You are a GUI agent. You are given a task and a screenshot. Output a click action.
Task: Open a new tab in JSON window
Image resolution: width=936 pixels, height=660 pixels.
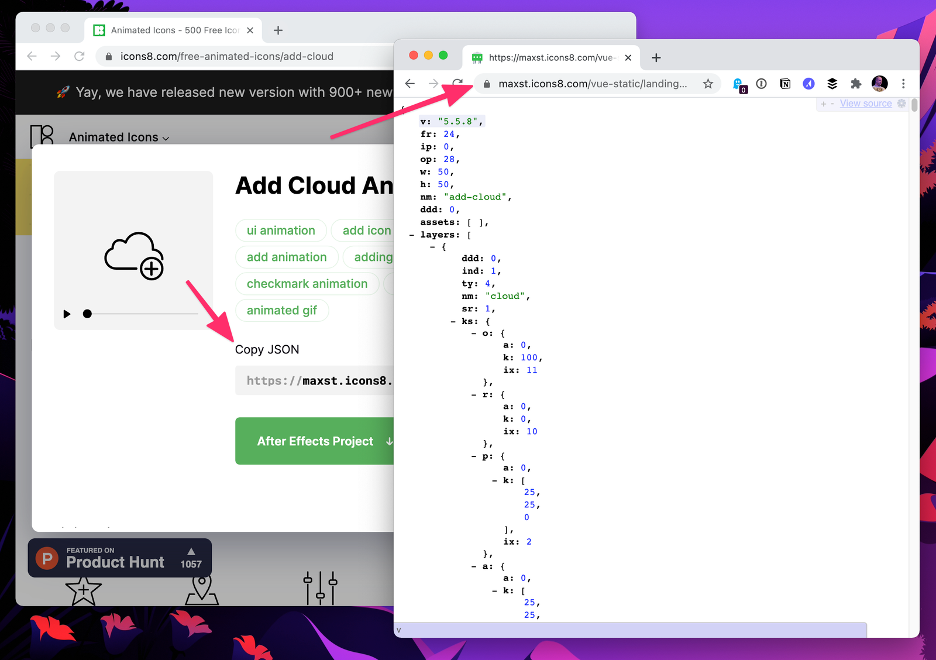[656, 57]
